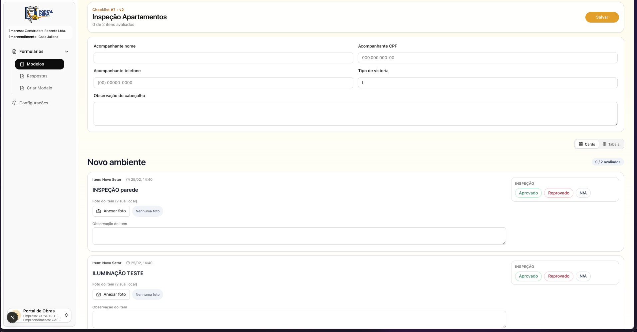This screenshot has height=332, width=637.
Task: Save the checklist with Salvar
Action: pyautogui.click(x=602, y=17)
